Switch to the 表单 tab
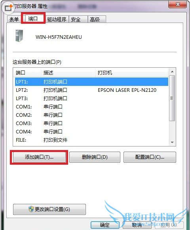This screenshot has width=190, height=230. click(14, 19)
